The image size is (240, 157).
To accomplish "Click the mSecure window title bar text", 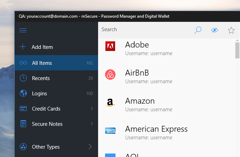I will (x=94, y=16).
